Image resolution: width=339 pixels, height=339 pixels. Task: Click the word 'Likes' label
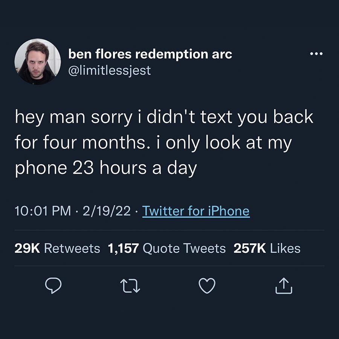[x=286, y=248]
